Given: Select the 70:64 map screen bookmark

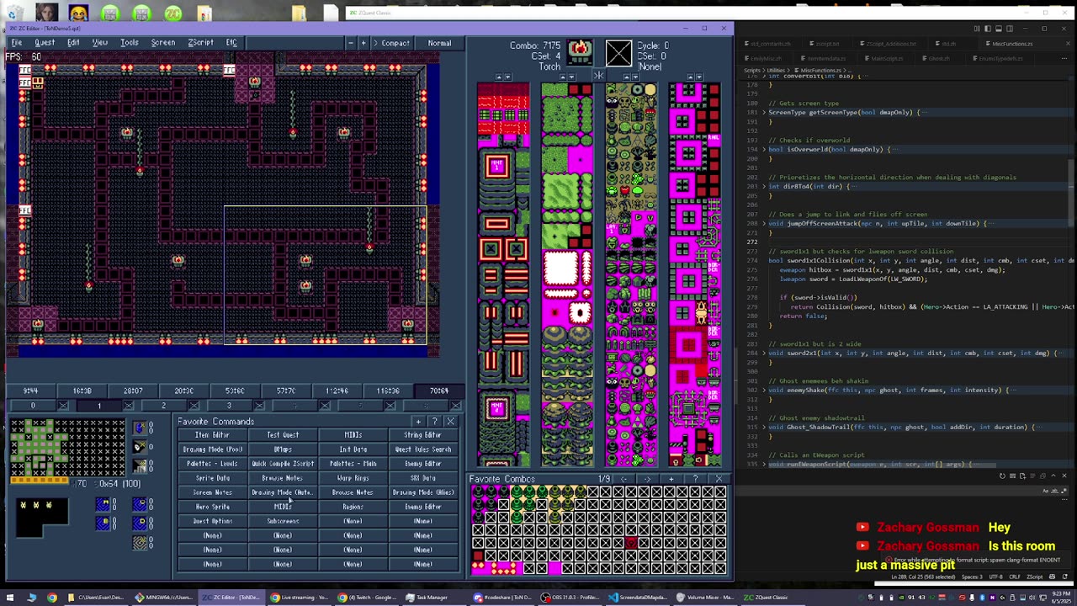Looking at the screenshot, I should pyautogui.click(x=439, y=391).
